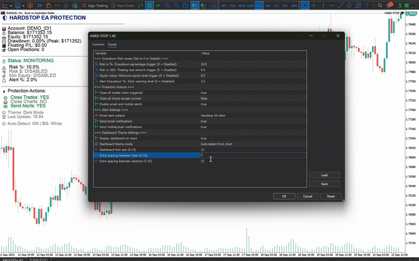Toggle chart shift icon

click(x=204, y=5)
